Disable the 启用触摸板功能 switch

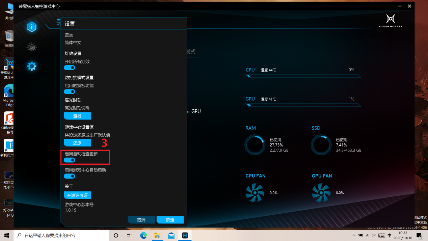(70, 92)
